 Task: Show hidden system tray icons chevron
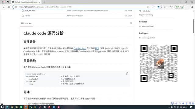(x=169, y=107)
